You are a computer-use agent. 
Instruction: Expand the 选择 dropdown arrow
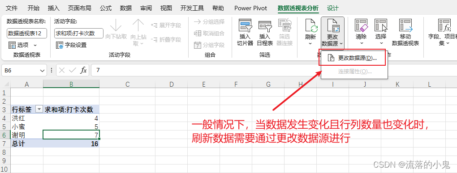[381, 43]
